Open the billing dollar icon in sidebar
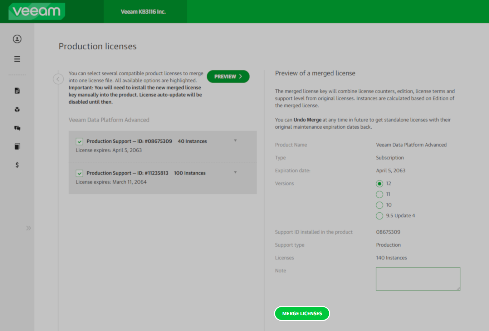489x331 pixels. (17, 165)
